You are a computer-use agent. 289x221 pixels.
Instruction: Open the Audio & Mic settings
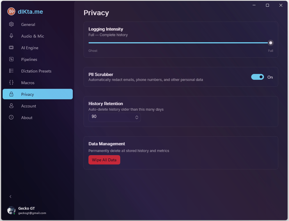pos(38,36)
